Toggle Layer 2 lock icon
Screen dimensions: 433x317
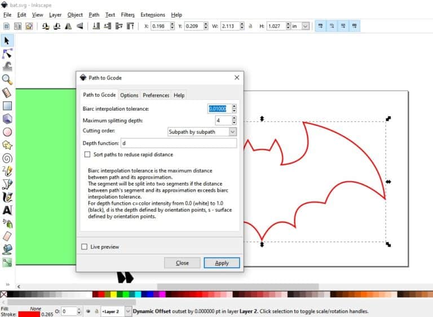click(x=96, y=311)
